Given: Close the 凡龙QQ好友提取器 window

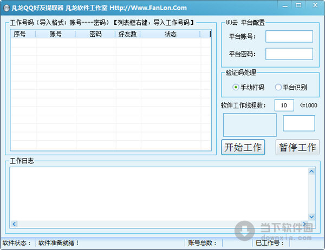Looking at the screenshot, I should point(315,5).
